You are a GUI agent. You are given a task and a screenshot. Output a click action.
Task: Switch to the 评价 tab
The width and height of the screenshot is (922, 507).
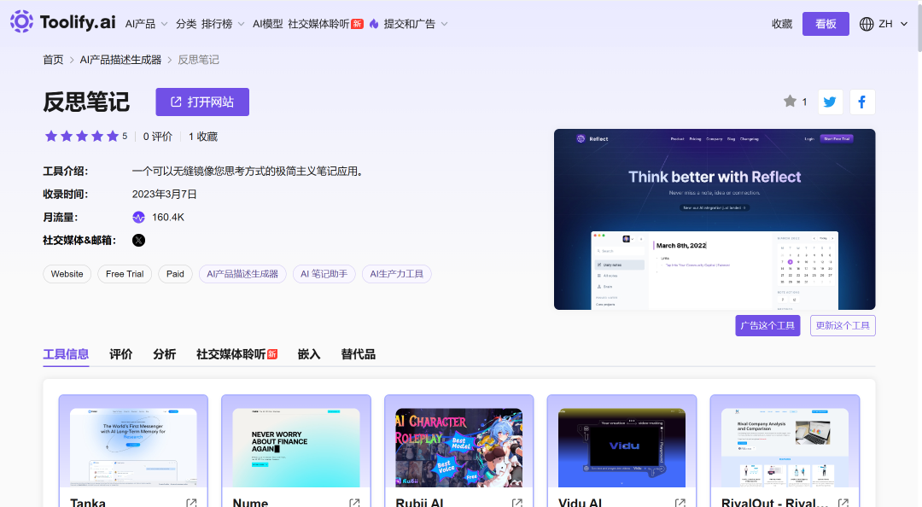point(121,354)
